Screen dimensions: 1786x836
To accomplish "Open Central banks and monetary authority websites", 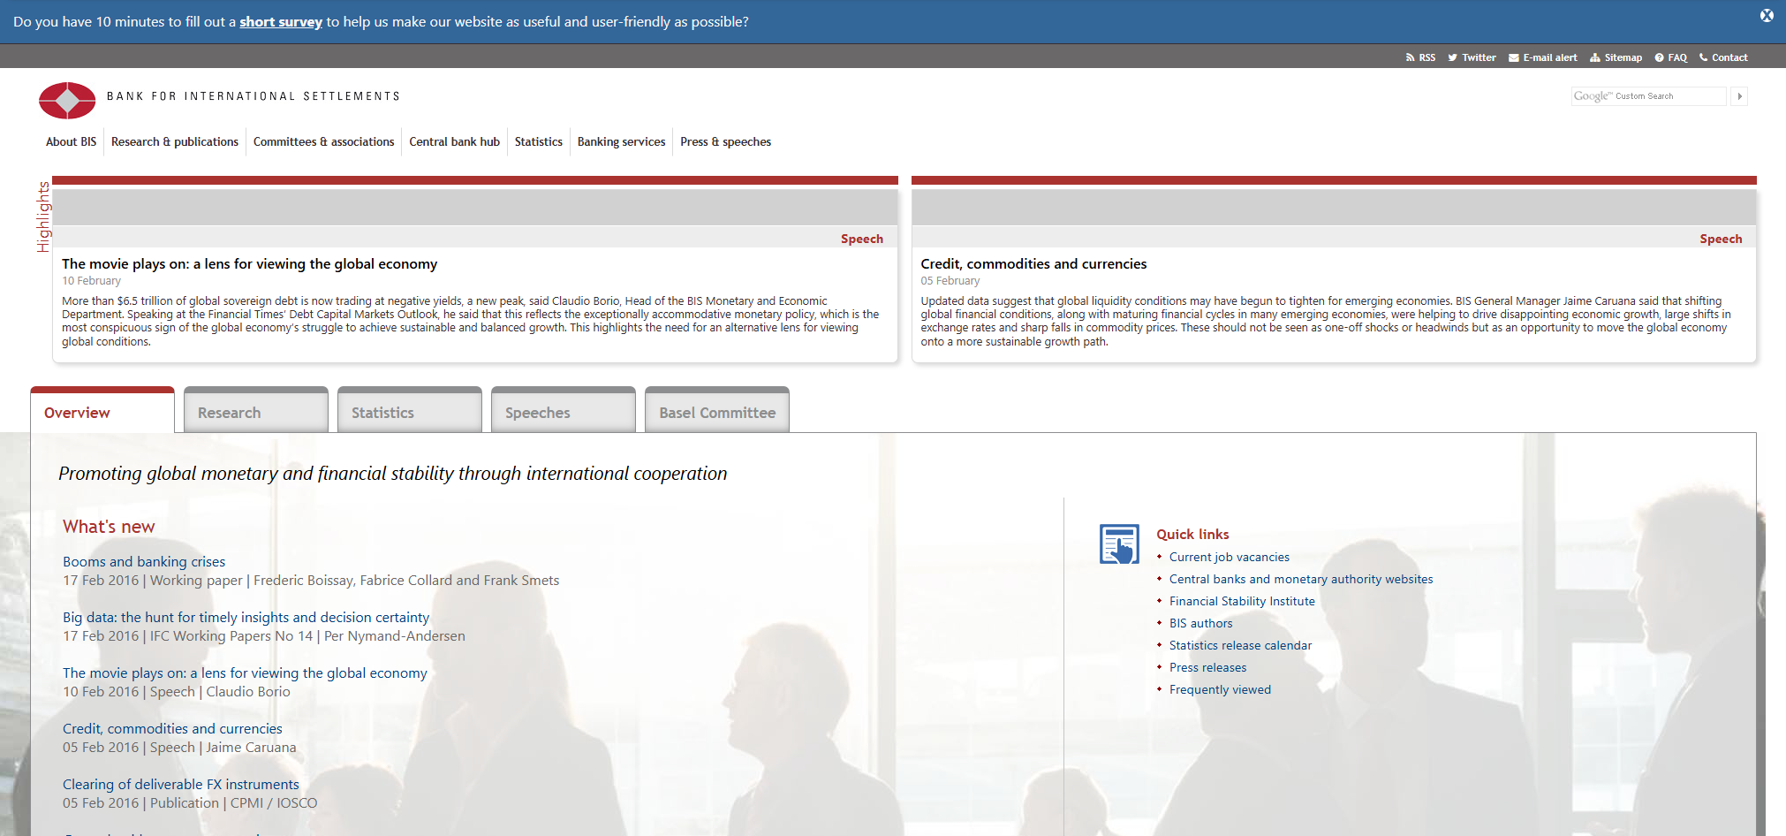I will pos(1301,579).
